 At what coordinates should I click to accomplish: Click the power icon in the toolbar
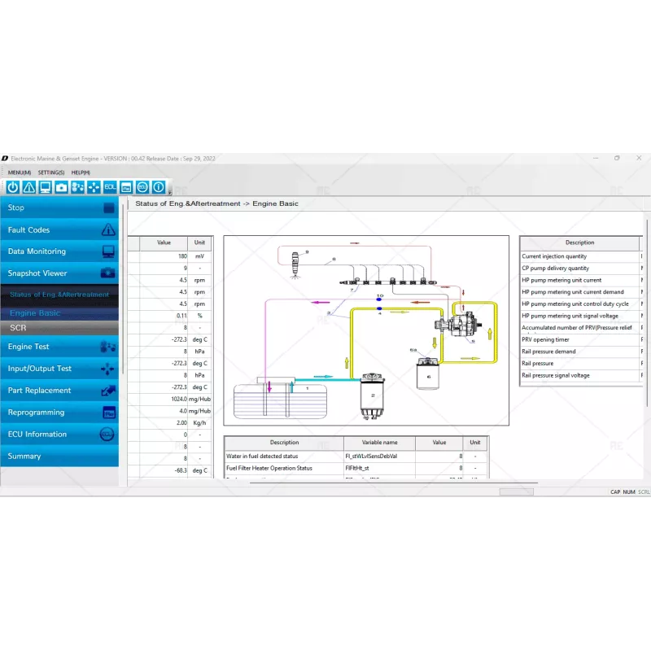(12, 187)
